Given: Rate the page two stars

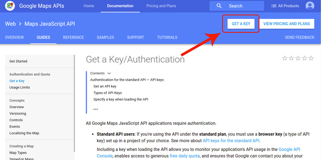Looking at the screenshot, I should point(291,58).
